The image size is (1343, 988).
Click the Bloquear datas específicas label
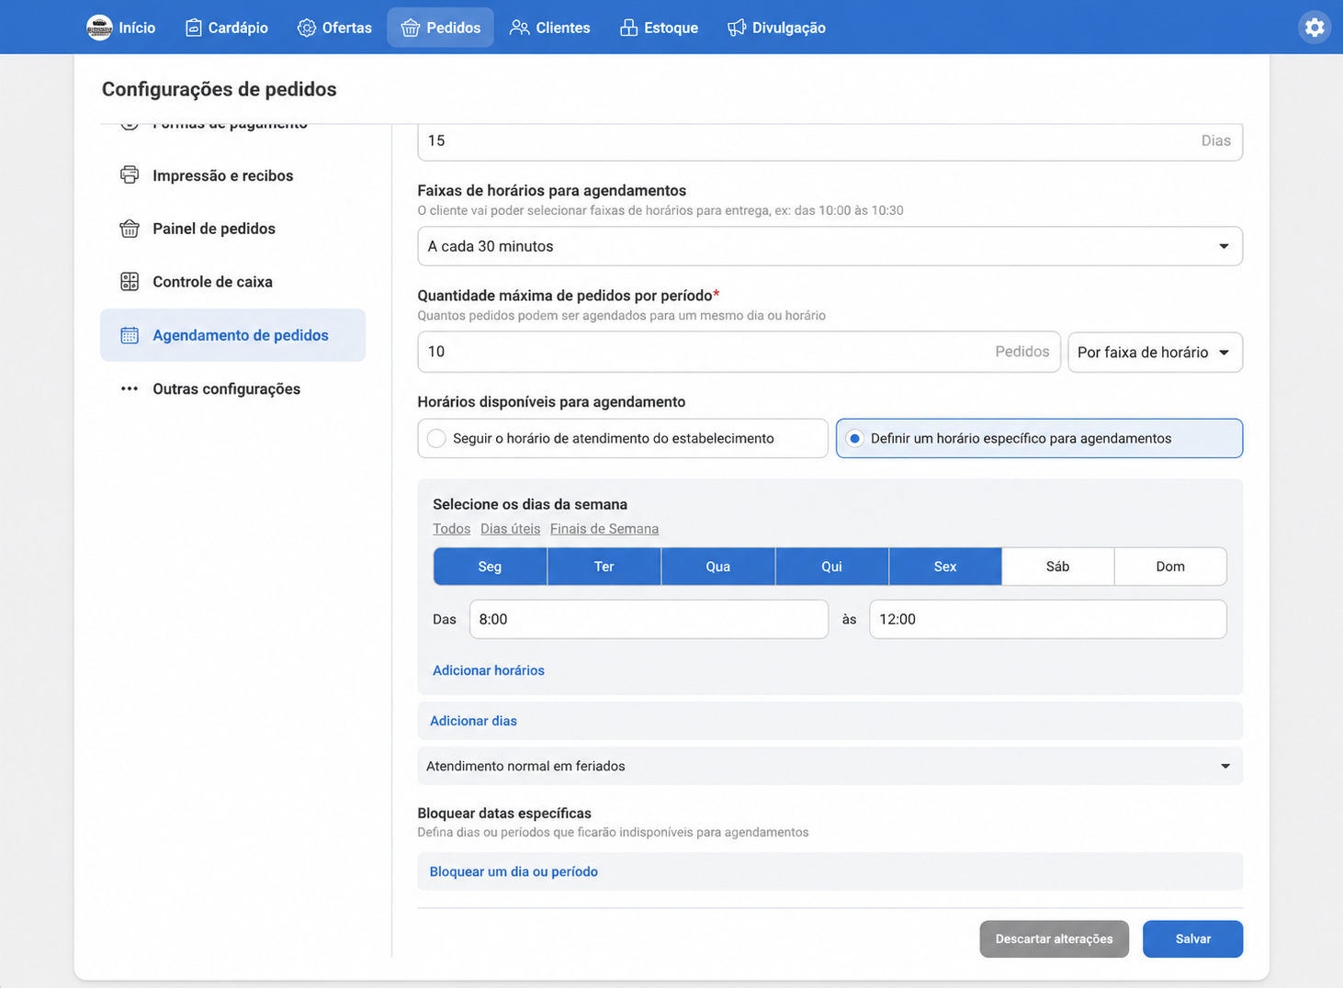(504, 814)
